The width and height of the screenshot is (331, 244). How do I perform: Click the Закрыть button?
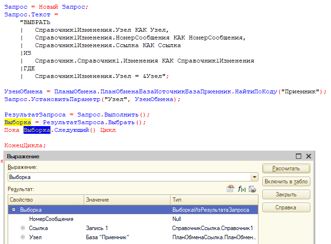tap(286, 194)
